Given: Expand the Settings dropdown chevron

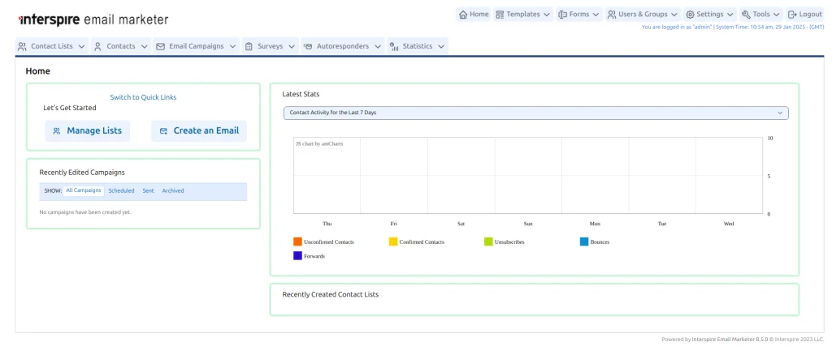Looking at the screenshot, I should pyautogui.click(x=730, y=15).
